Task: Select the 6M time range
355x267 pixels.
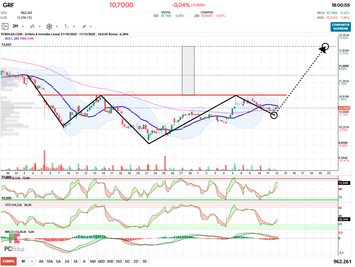Action: 93,261
